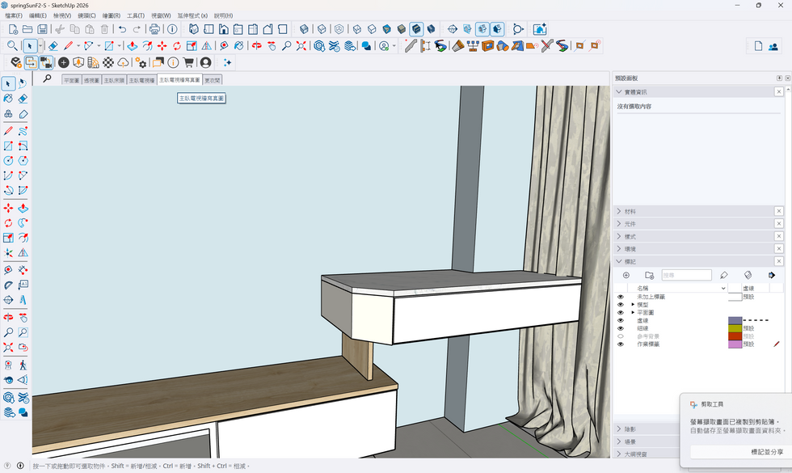This screenshot has width=792, height=473.
Task: Toggle visibility of 作業標籤 tag
Action: (x=621, y=344)
